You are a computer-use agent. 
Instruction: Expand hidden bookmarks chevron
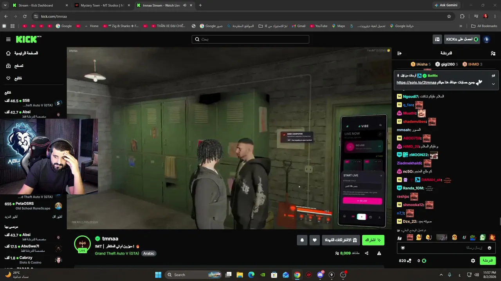click(x=461, y=26)
